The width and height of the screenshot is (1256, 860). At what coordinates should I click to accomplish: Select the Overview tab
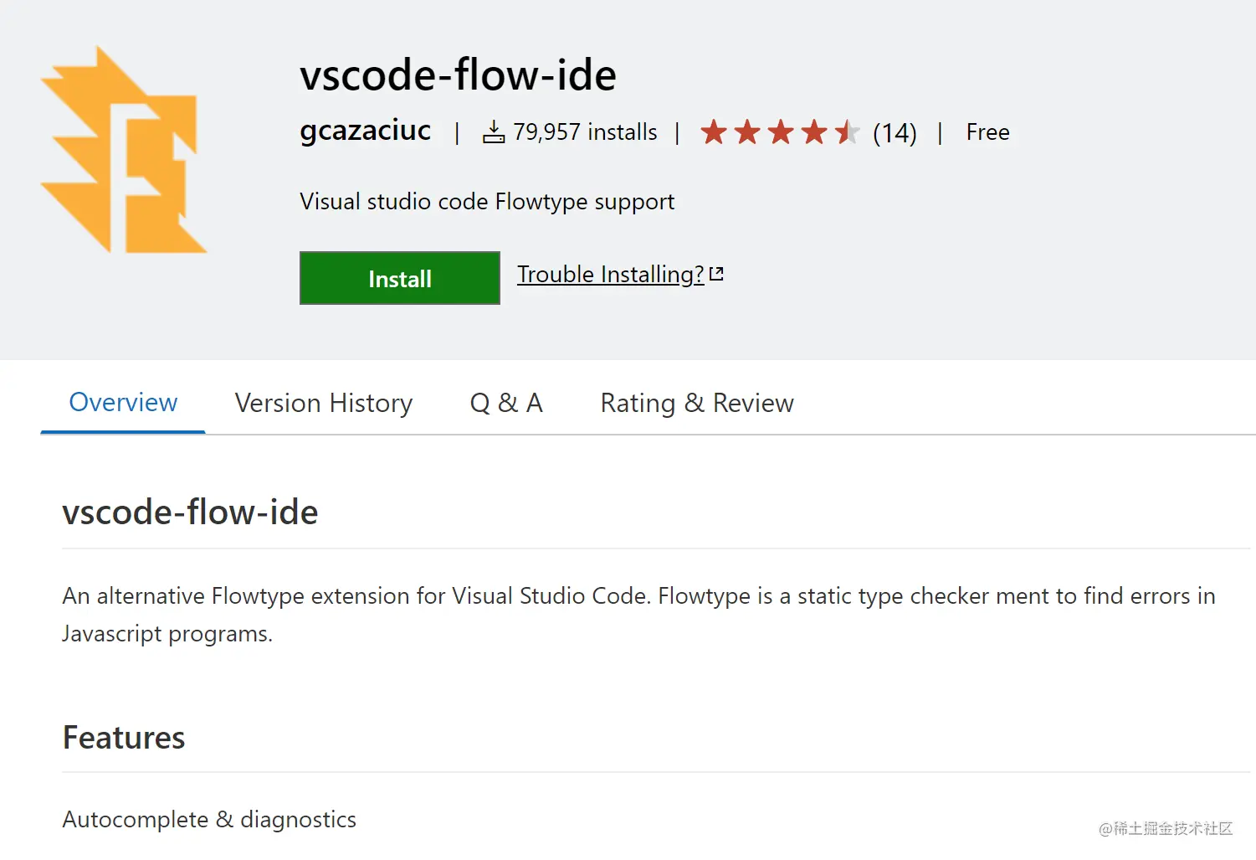pyautogui.click(x=123, y=403)
